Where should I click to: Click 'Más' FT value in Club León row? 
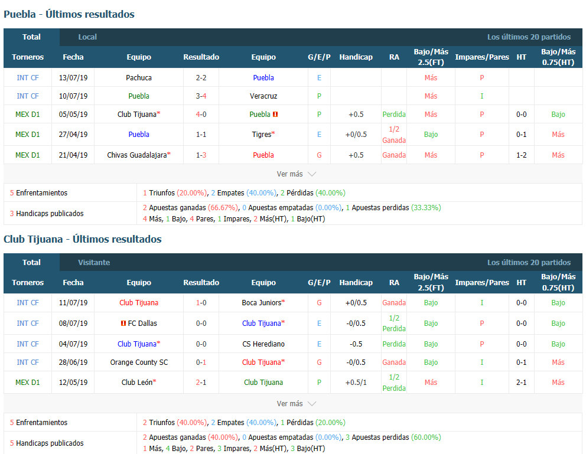pyautogui.click(x=431, y=383)
